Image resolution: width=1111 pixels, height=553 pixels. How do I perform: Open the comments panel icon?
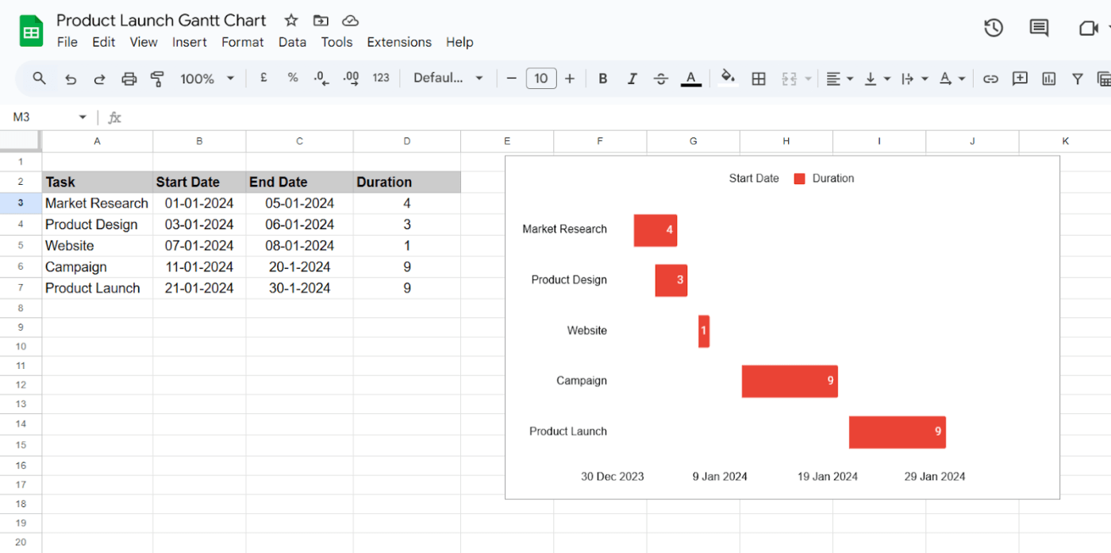(1039, 28)
